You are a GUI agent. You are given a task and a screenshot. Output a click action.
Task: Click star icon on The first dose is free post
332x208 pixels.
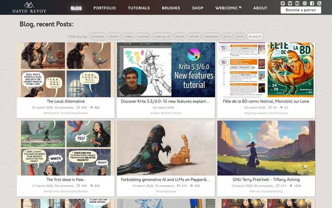point(91,185)
